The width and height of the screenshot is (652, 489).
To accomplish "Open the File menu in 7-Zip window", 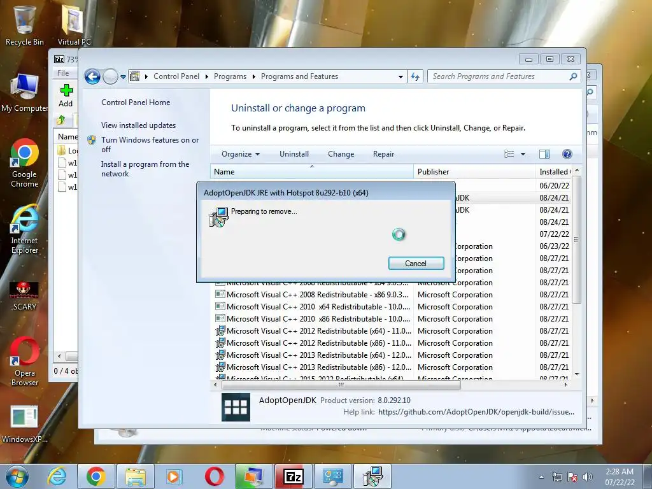I will pyautogui.click(x=63, y=73).
